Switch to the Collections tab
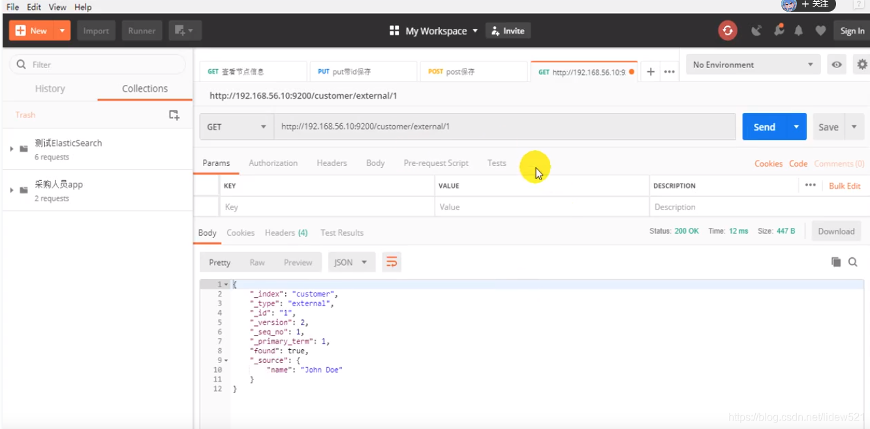870x429 pixels. [145, 89]
